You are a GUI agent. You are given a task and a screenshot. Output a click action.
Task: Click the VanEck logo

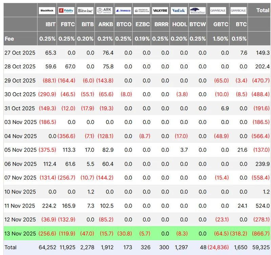click(x=179, y=11)
